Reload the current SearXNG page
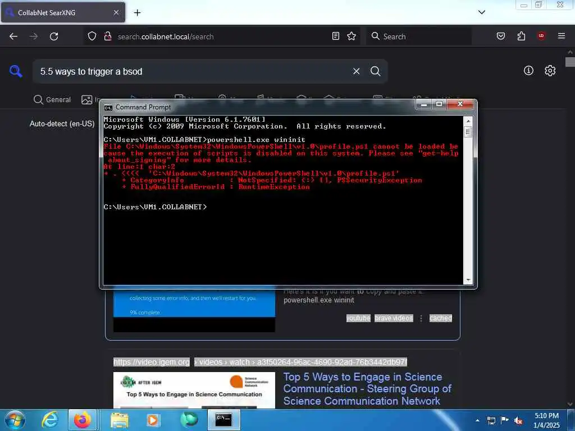Image resolution: width=575 pixels, height=431 pixels. coord(54,36)
